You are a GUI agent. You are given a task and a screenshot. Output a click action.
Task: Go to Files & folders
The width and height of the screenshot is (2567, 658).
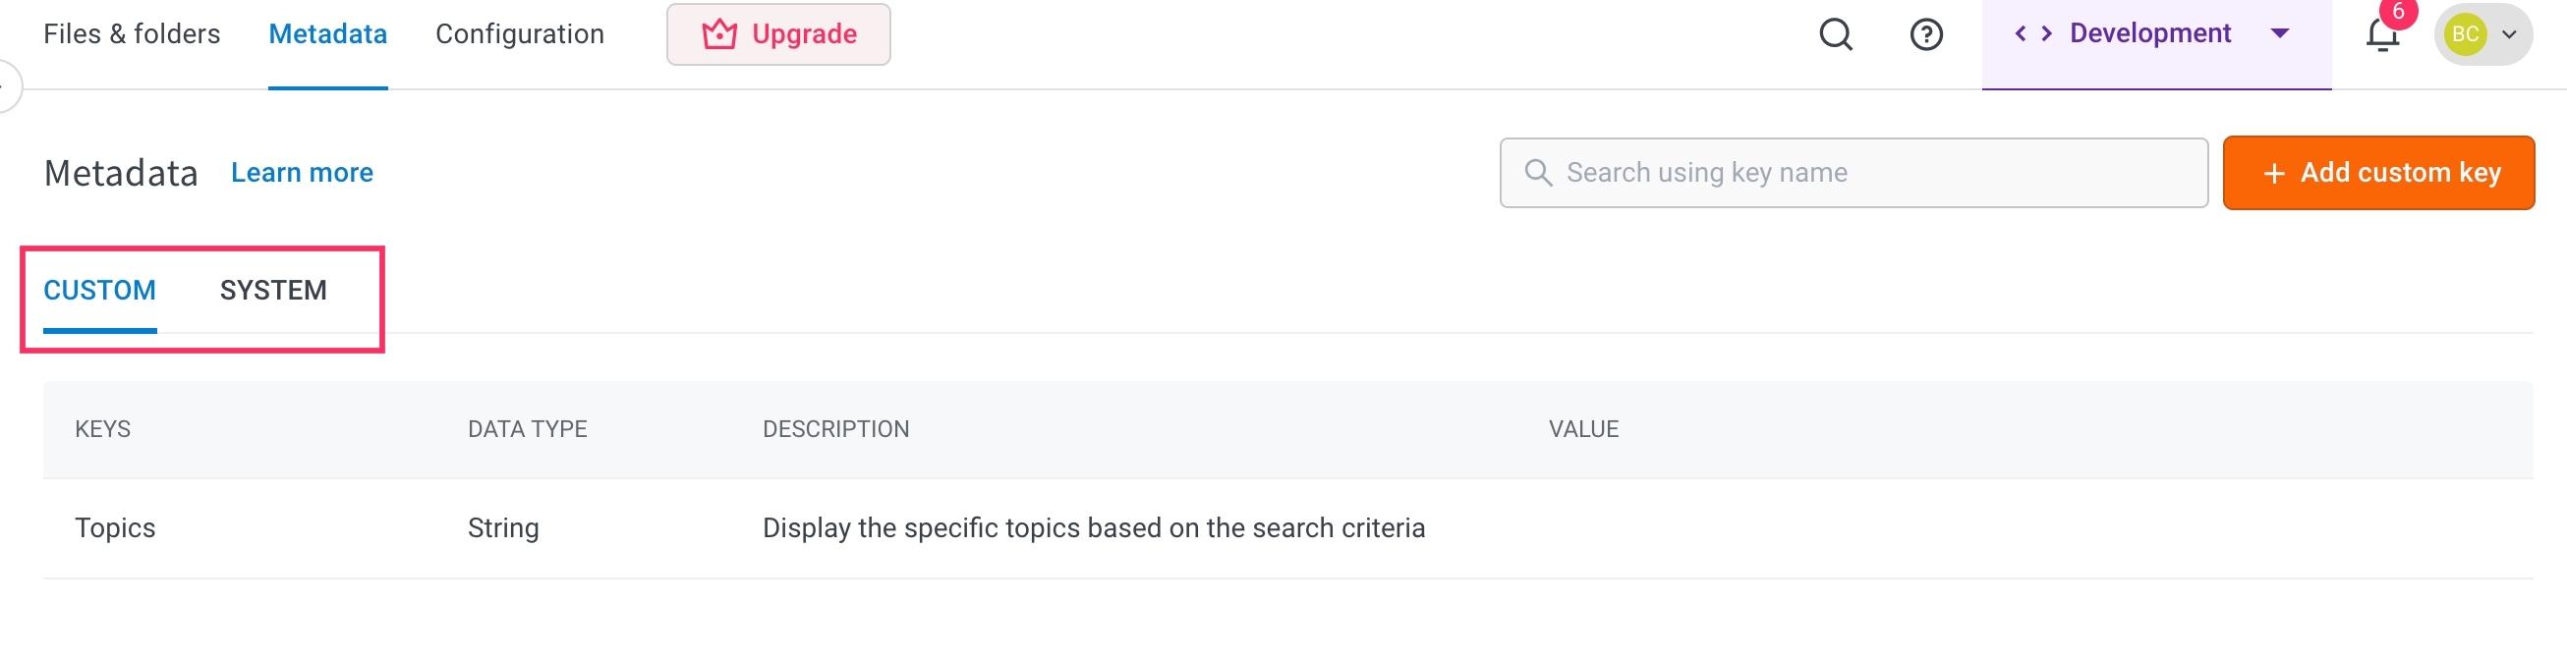click(132, 34)
